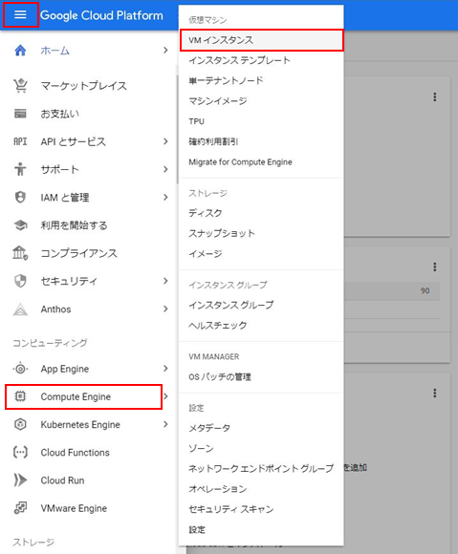
Task: Click the Compute Engine chip icon
Action: click(20, 396)
